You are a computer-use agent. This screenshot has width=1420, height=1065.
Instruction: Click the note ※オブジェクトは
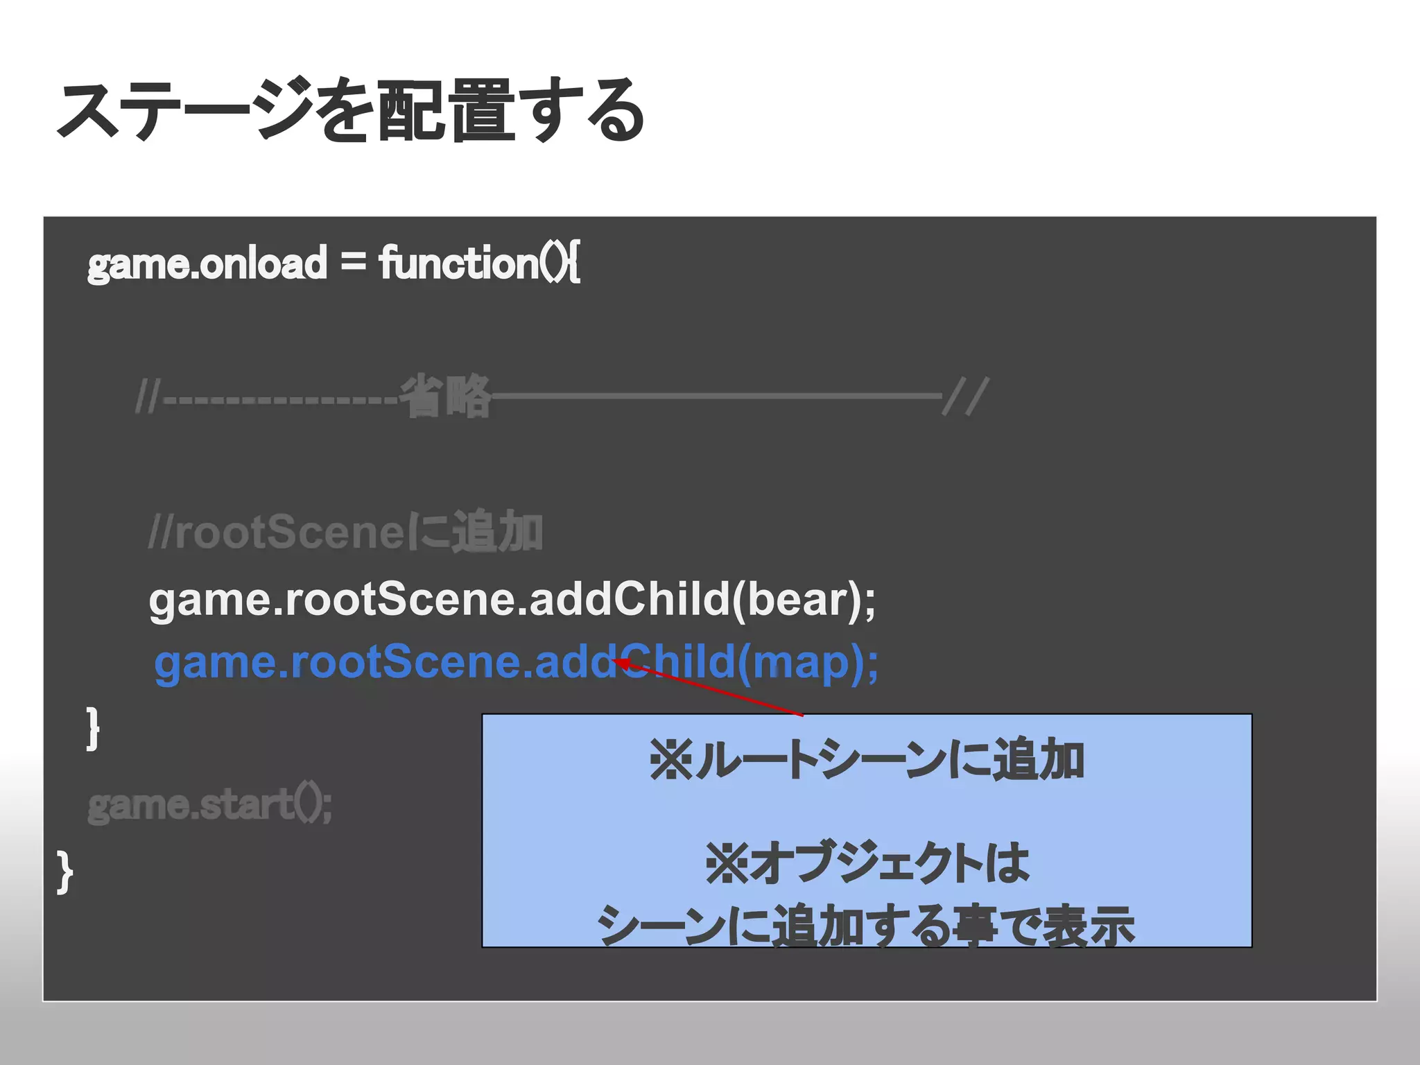(867, 863)
